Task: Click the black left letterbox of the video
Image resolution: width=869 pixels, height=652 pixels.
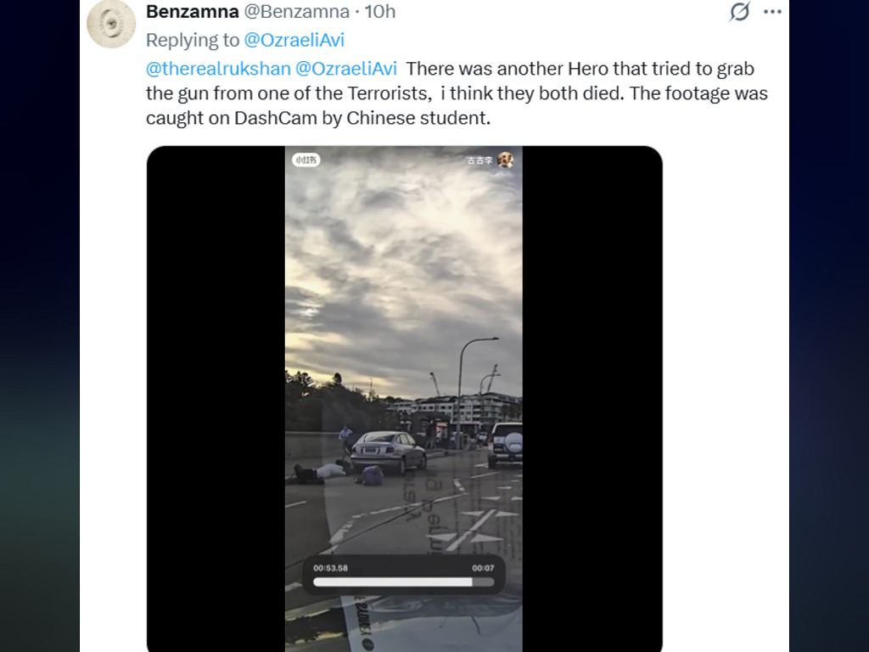Action: [216, 399]
